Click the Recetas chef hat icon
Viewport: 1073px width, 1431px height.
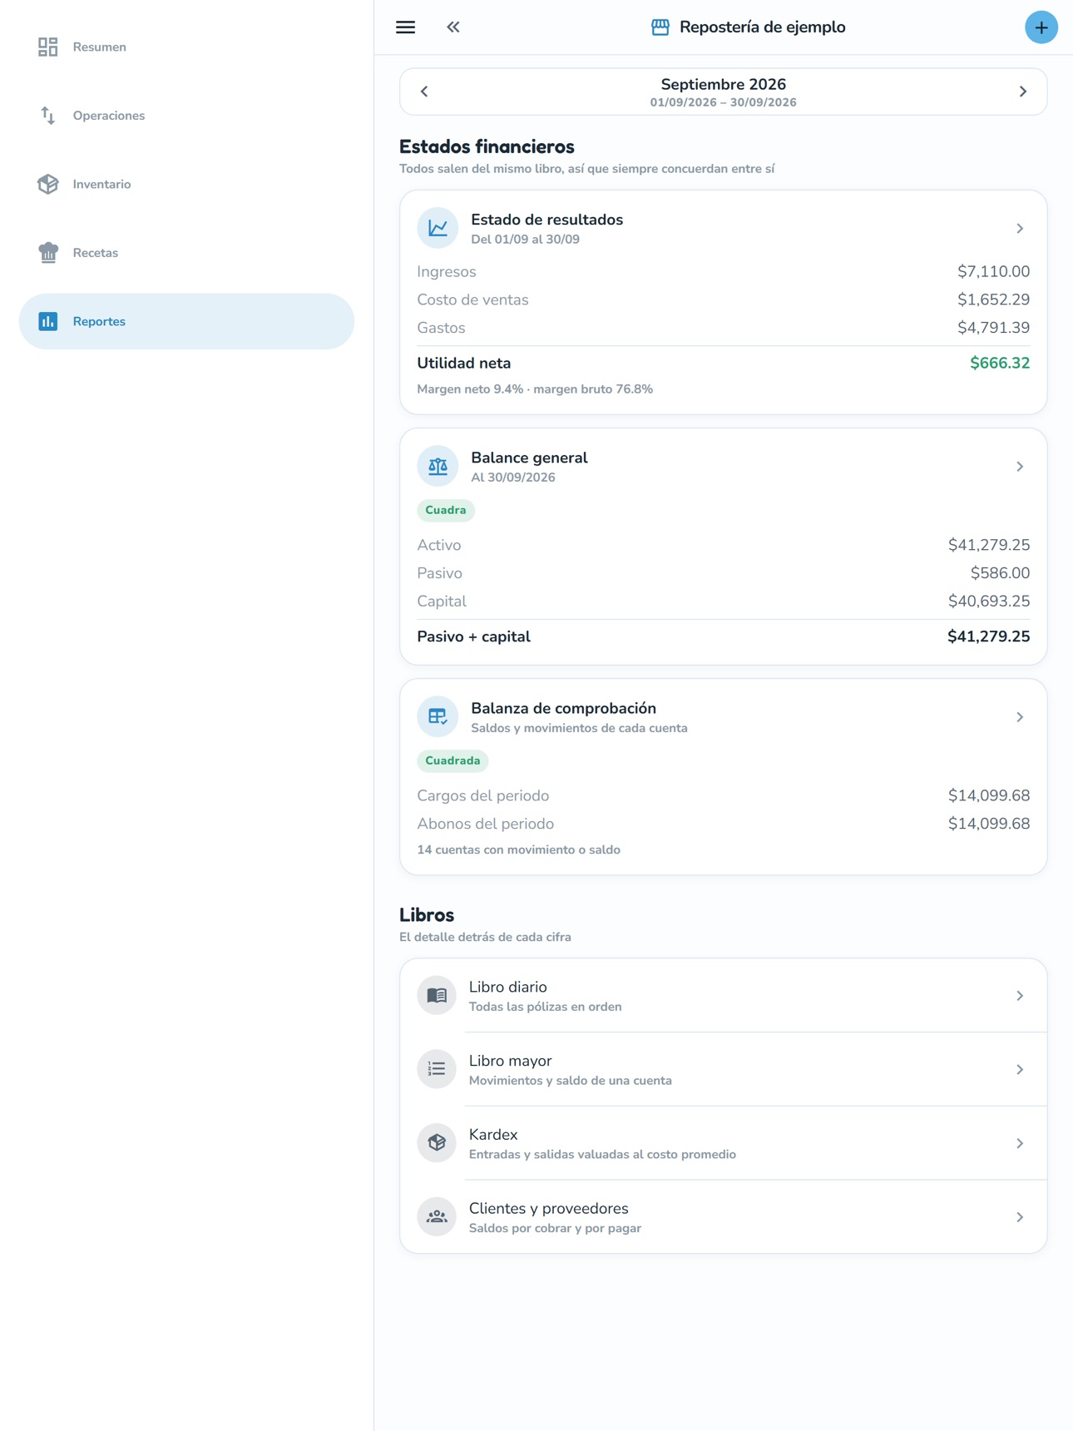[48, 253]
